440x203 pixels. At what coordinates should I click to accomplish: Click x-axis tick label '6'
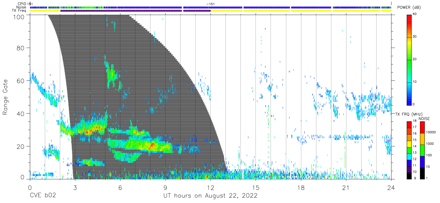coord(120,188)
